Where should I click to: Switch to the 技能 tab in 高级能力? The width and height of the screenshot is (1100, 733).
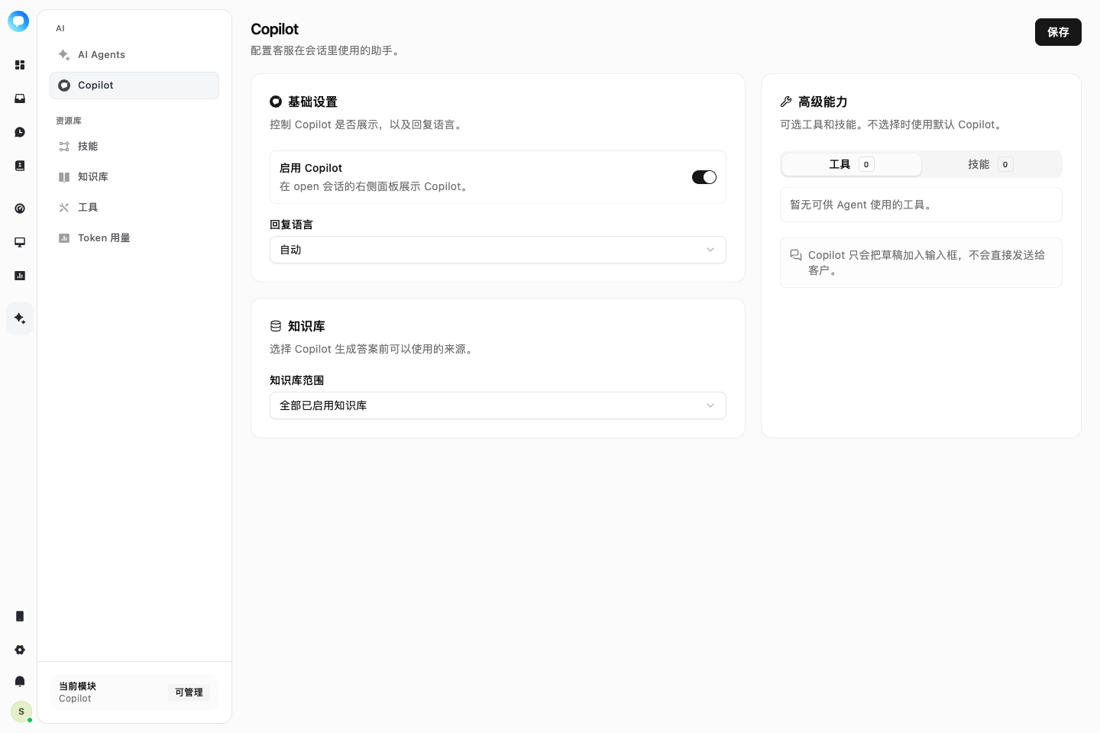[991, 164]
